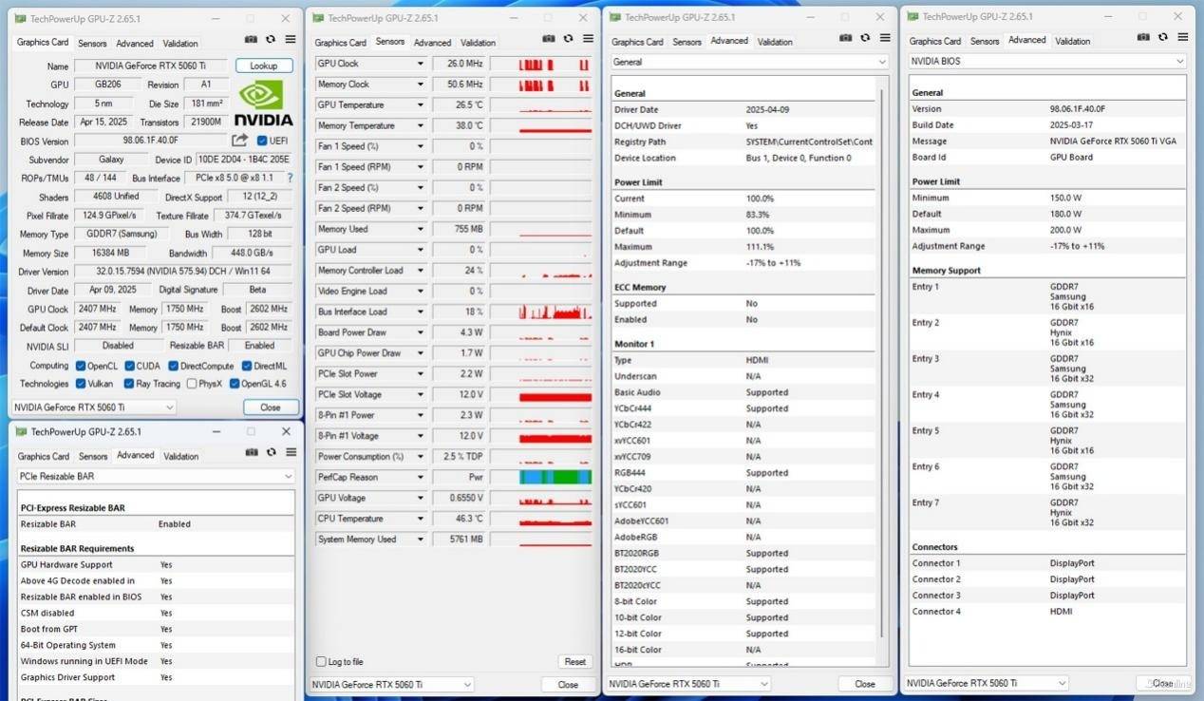Click the screenshot camera icon in Graphics Card window
1204x701 pixels.
(251, 40)
